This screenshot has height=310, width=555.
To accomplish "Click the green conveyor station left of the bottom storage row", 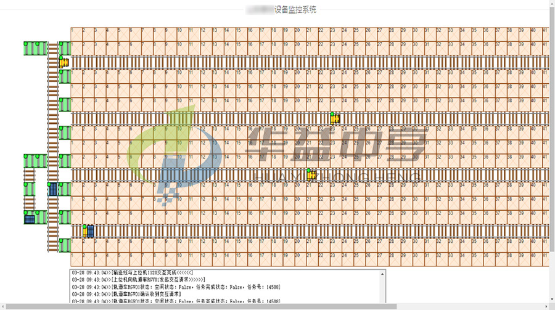I will click(65, 245).
